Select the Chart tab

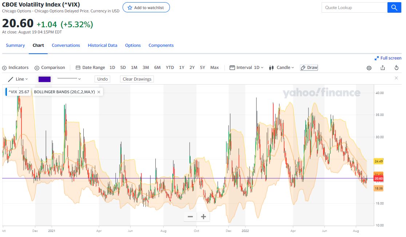point(38,45)
